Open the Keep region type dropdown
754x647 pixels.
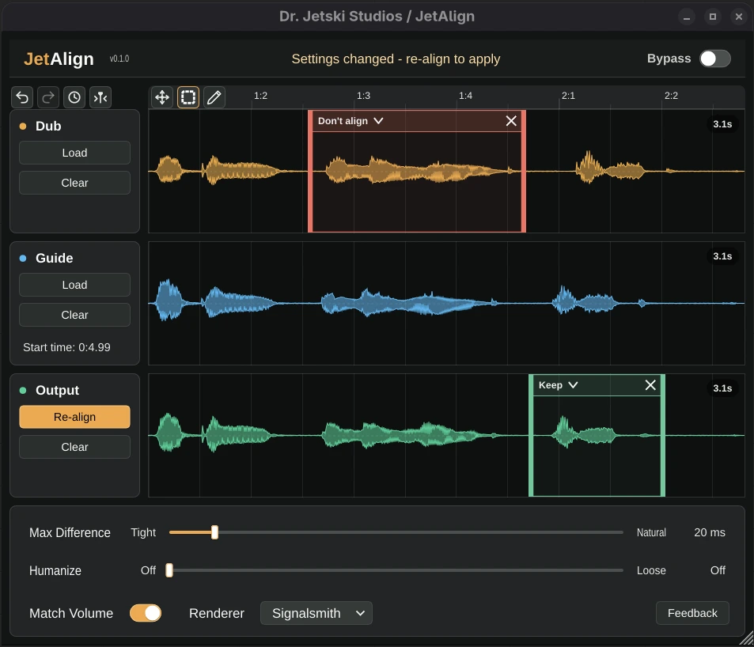(558, 385)
